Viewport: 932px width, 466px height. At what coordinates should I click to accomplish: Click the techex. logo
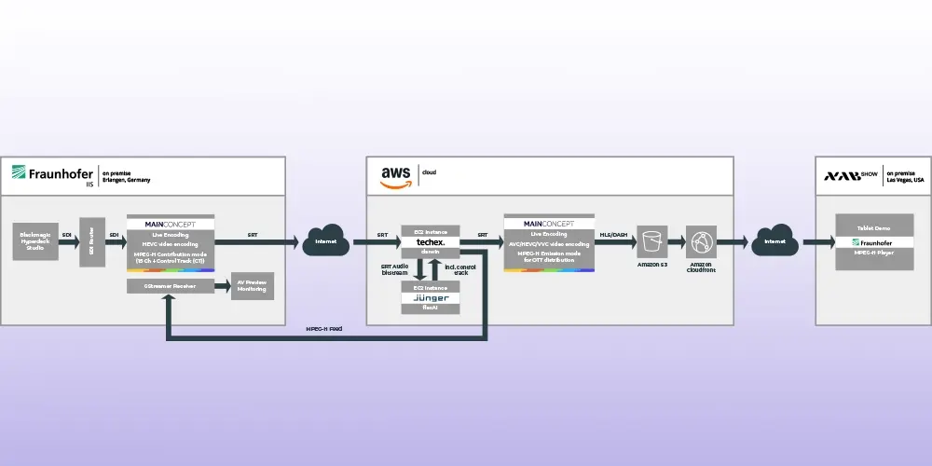point(430,242)
